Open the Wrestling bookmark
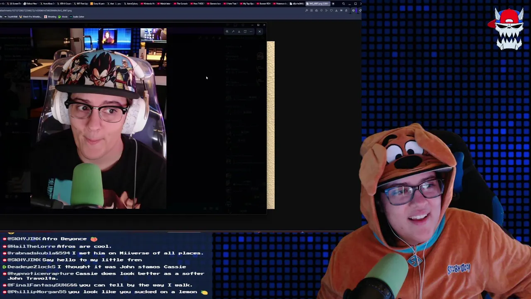Screen dimensions: 531x299 [50, 17]
